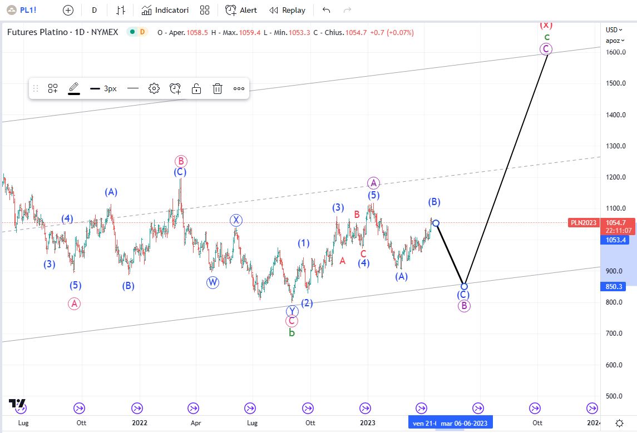Click the TradingView logo
Image resolution: width=637 pixels, height=433 pixels.
[x=17, y=404]
